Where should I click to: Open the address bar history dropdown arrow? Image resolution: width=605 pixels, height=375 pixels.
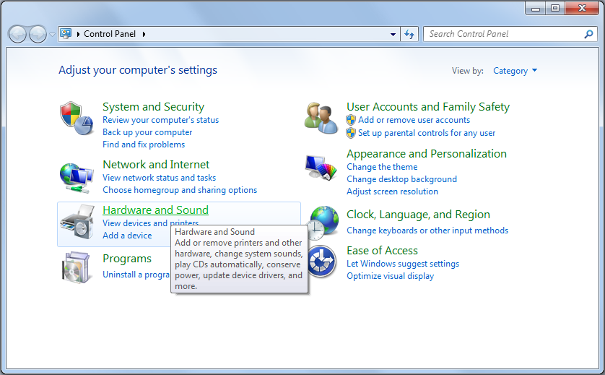(x=393, y=35)
